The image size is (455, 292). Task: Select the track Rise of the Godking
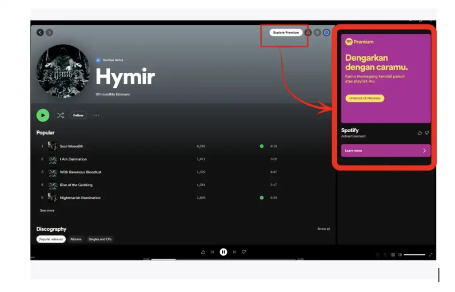(x=76, y=185)
